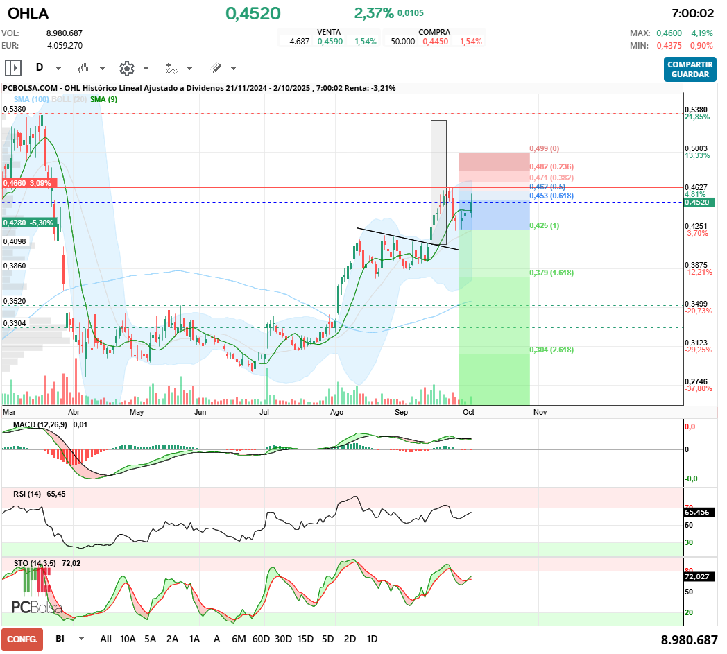Select the D daily period label

coord(40,68)
